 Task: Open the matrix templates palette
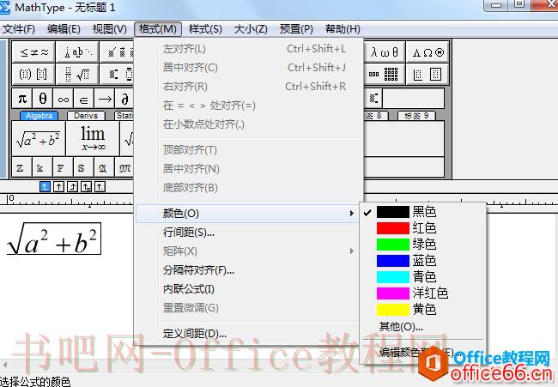click(385, 74)
